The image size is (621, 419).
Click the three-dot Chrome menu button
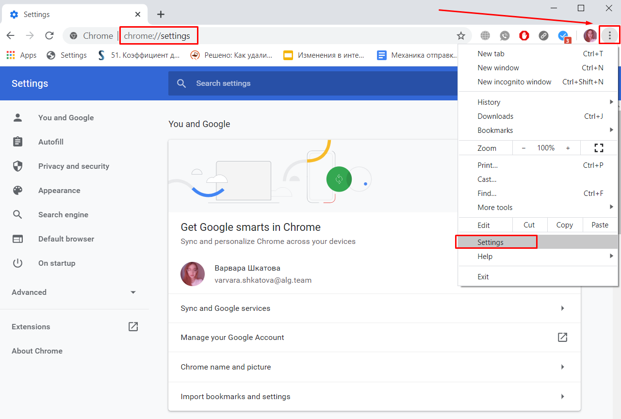point(610,35)
